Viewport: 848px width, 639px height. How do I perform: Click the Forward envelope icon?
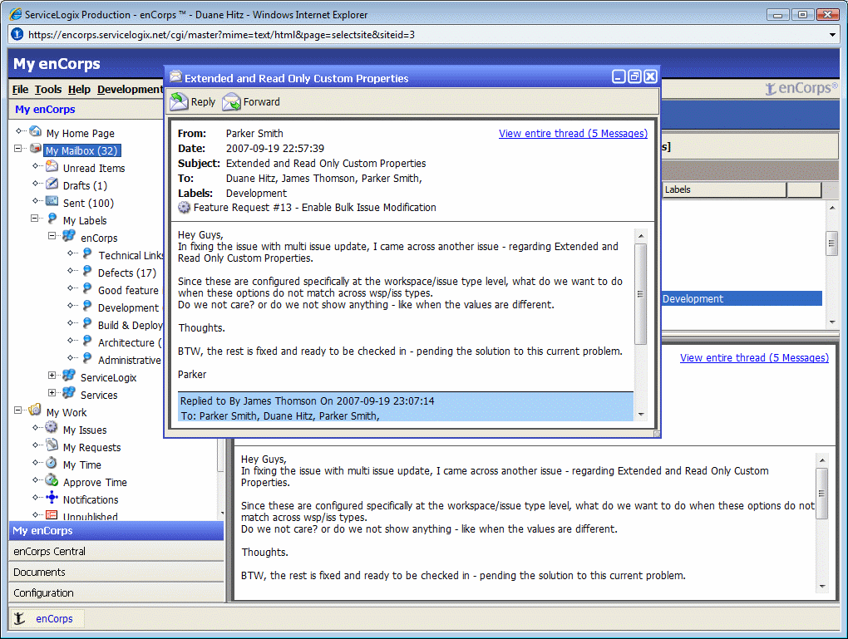[x=231, y=101]
